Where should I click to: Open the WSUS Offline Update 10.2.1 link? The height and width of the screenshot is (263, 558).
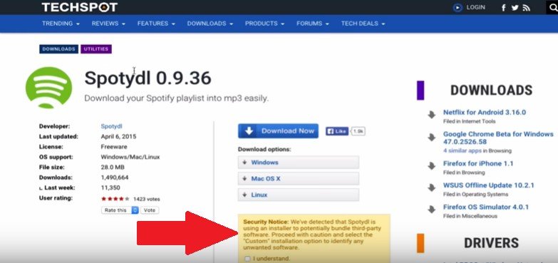pos(488,185)
